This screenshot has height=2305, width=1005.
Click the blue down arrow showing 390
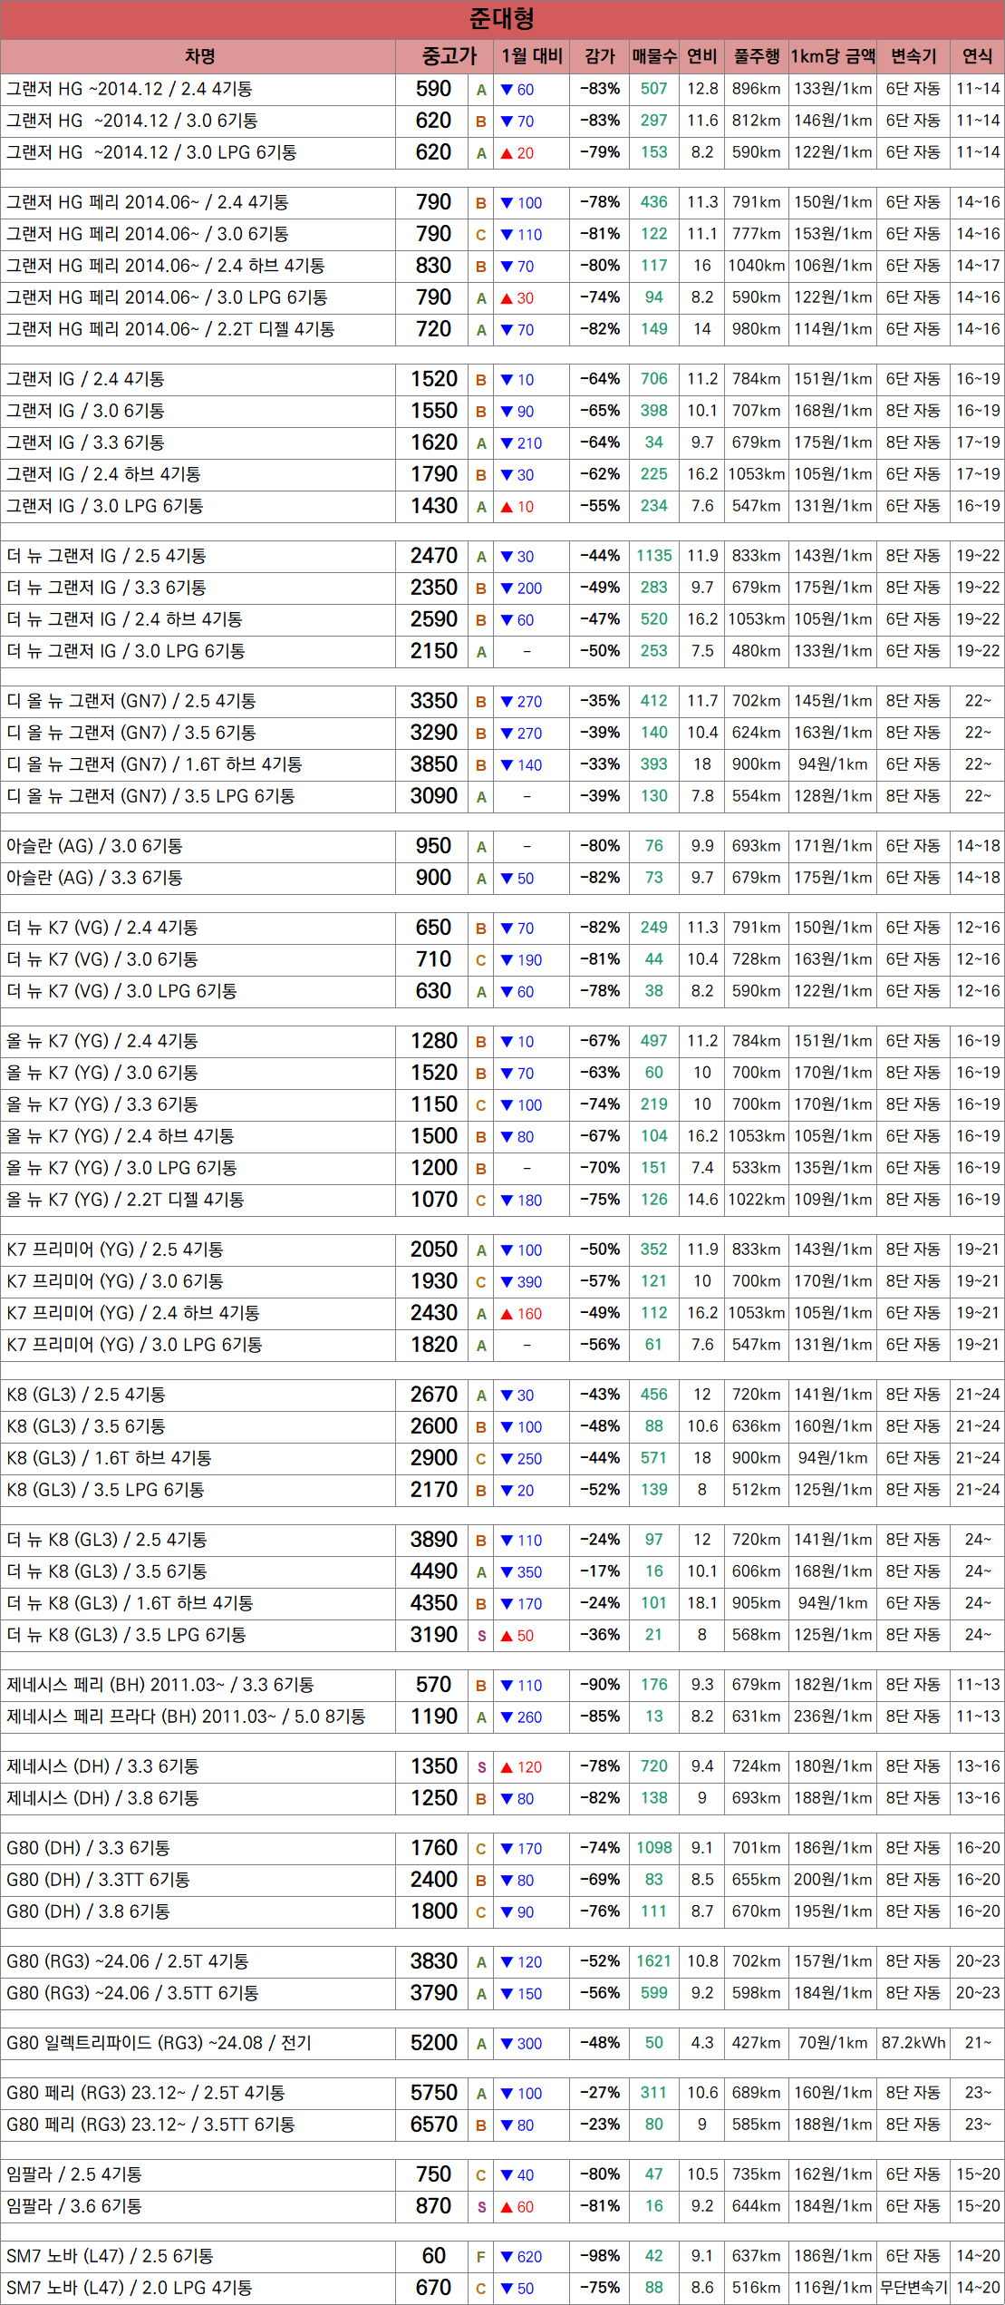(507, 1282)
